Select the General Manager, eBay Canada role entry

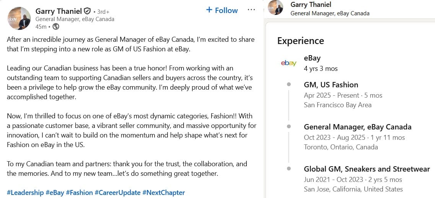pos(357,127)
